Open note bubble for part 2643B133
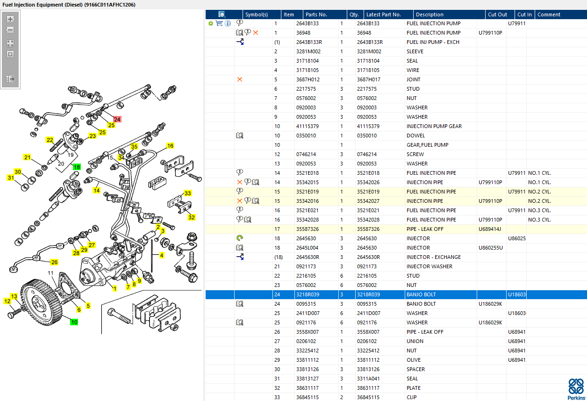The height and width of the screenshot is (401, 587). coord(240,23)
